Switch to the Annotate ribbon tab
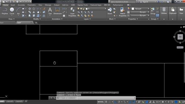185x104 pixels. (x=21, y=5)
